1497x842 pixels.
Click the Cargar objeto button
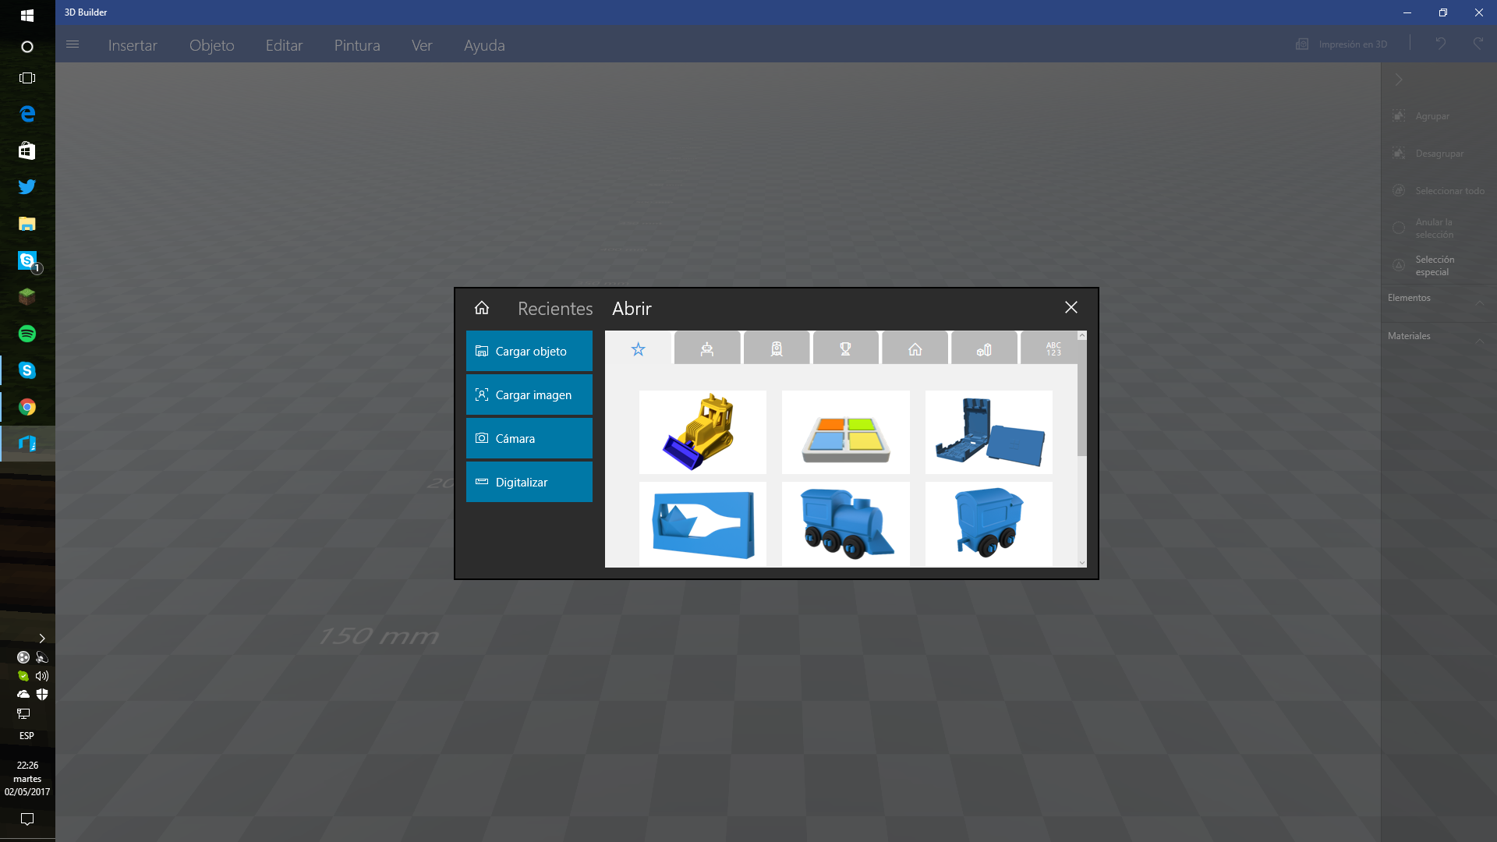[x=529, y=351]
